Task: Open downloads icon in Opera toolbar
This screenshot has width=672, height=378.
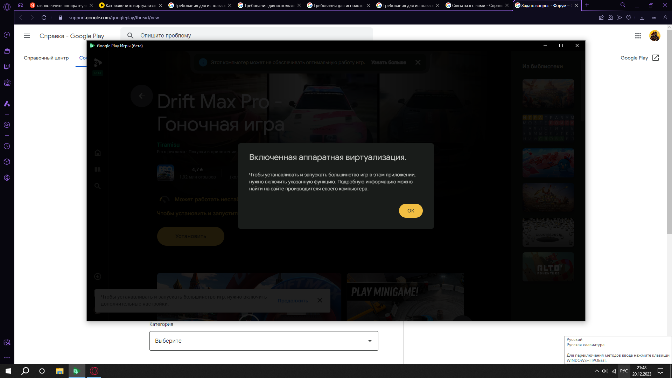Action: 642,17
